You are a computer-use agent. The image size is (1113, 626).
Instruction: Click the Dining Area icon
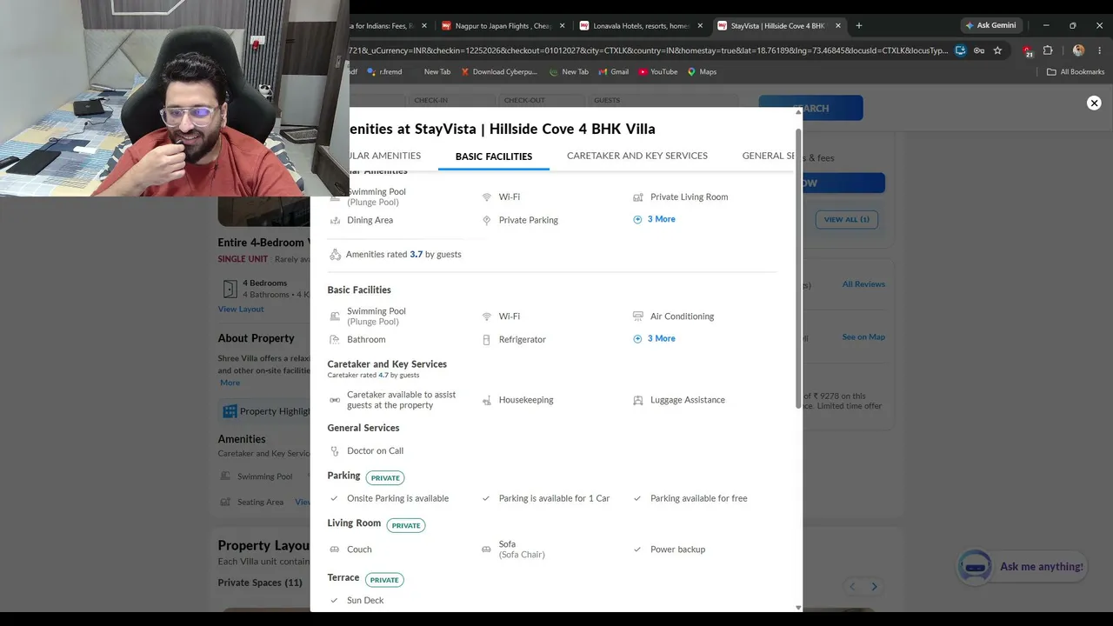click(x=335, y=220)
